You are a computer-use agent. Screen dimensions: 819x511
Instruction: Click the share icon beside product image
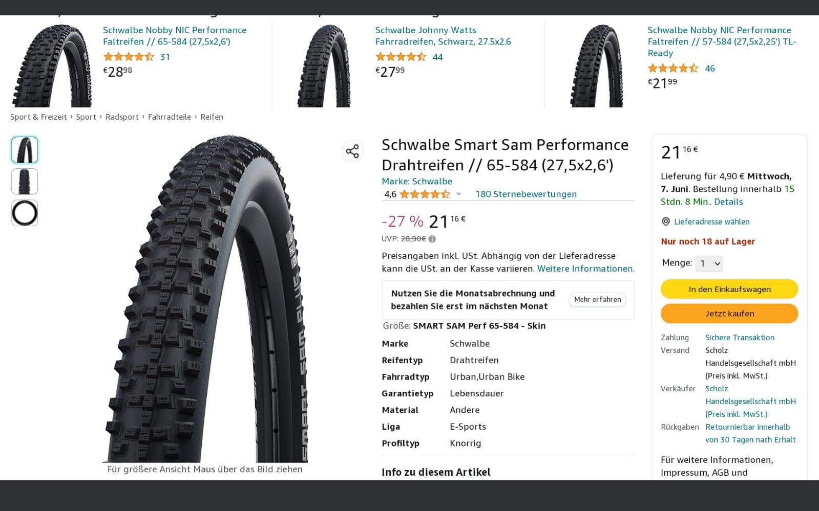click(x=352, y=151)
